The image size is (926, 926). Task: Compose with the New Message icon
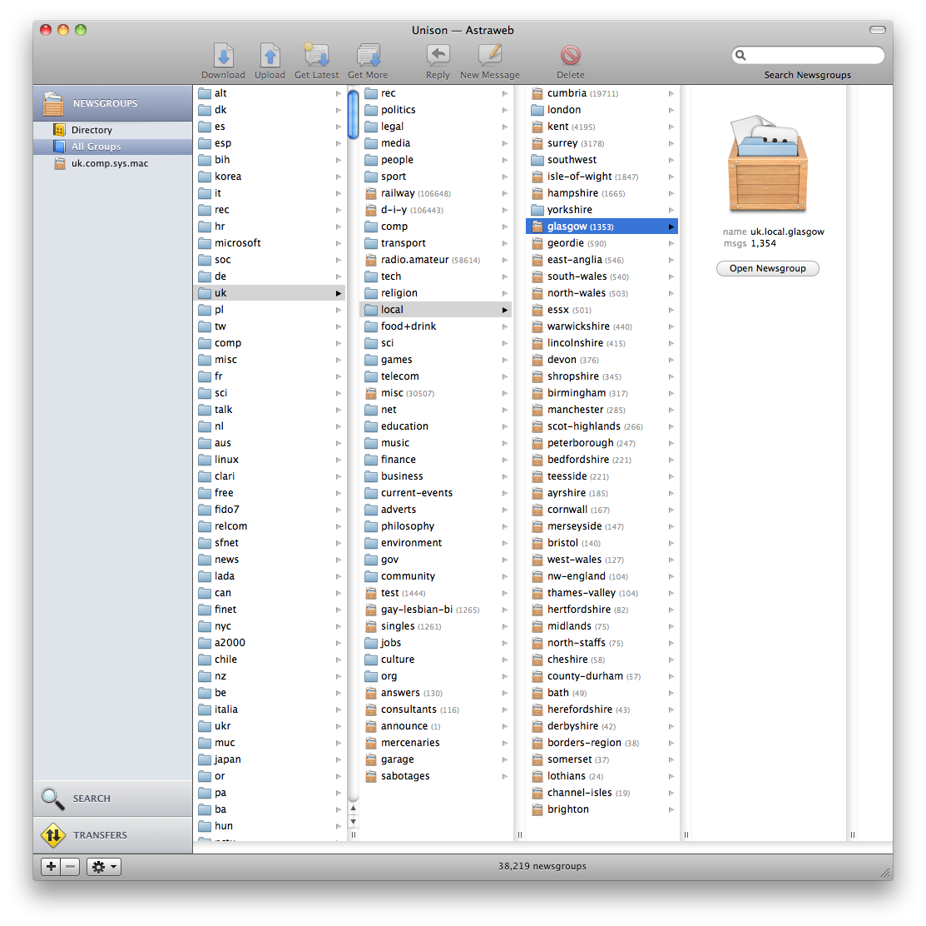[x=489, y=56]
